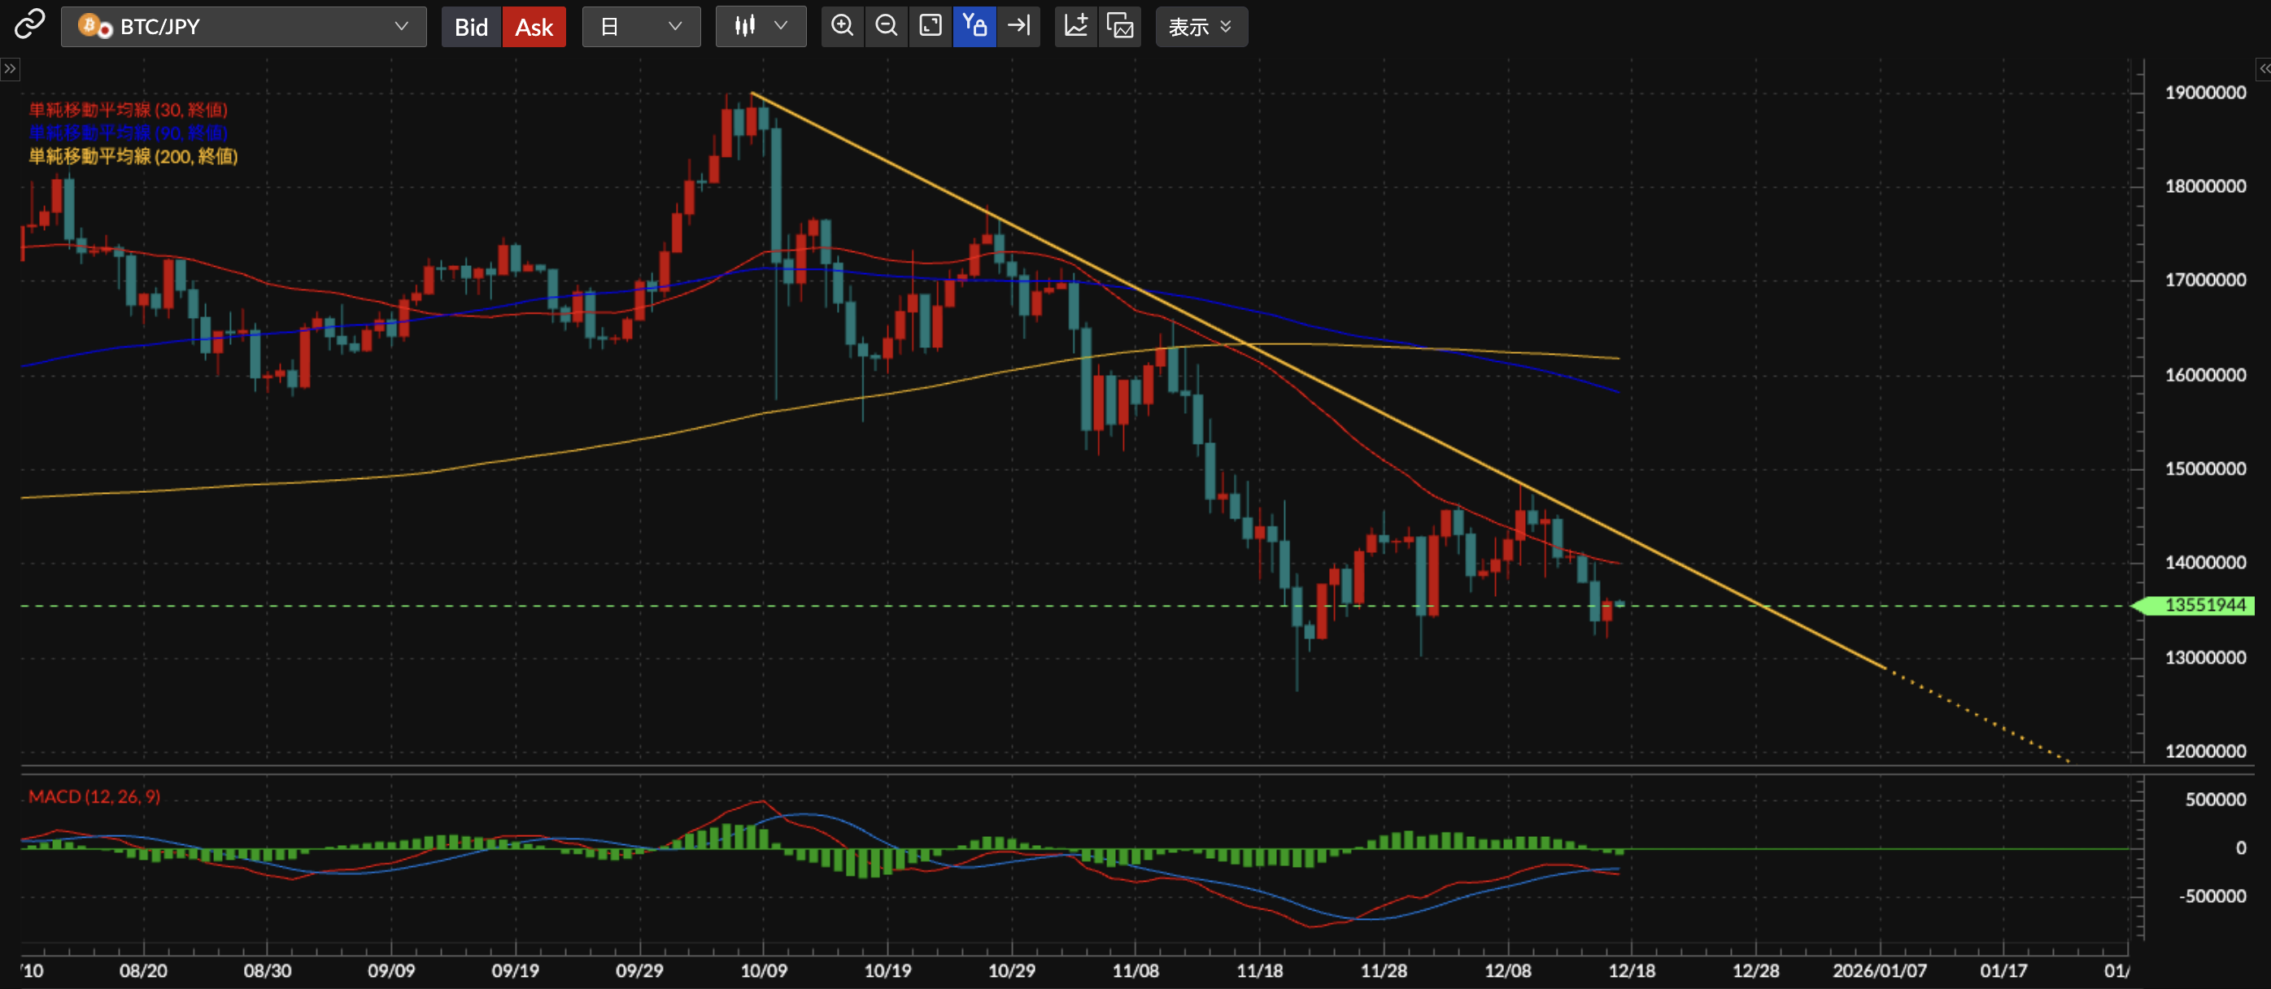The width and height of the screenshot is (2271, 989).
Task: Toggle the Y-axis lock button
Action: (974, 27)
